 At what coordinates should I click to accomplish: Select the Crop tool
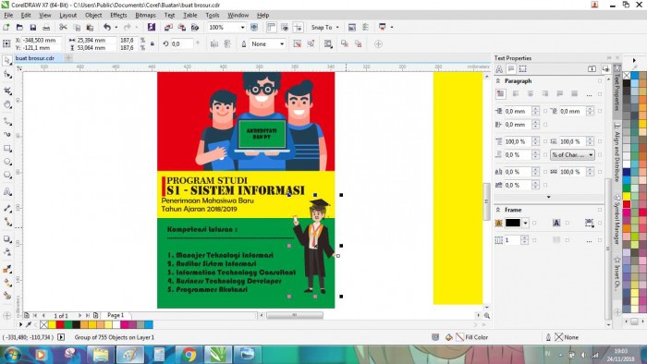[7, 91]
